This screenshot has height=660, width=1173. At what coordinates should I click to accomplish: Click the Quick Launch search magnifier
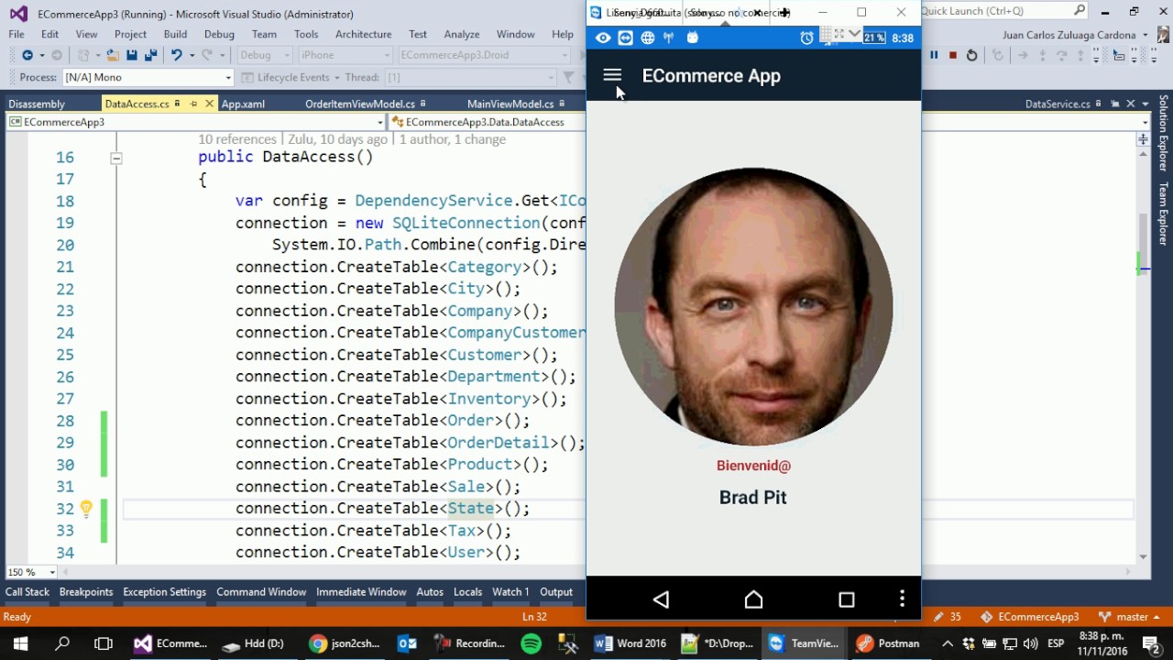tap(1080, 11)
